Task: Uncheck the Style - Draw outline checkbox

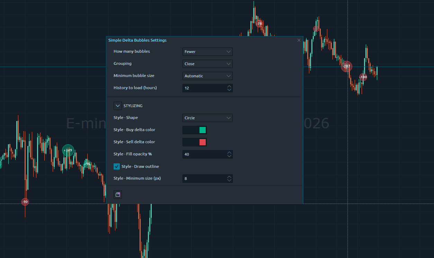Action: pos(117,166)
